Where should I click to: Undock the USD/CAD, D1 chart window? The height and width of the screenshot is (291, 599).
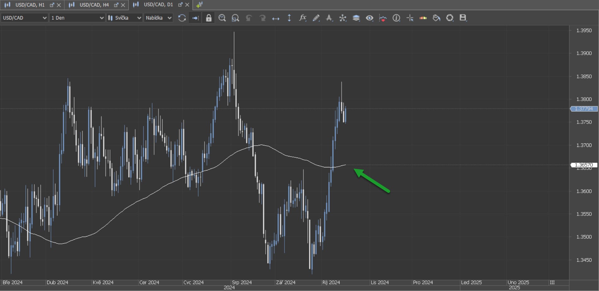(180, 5)
